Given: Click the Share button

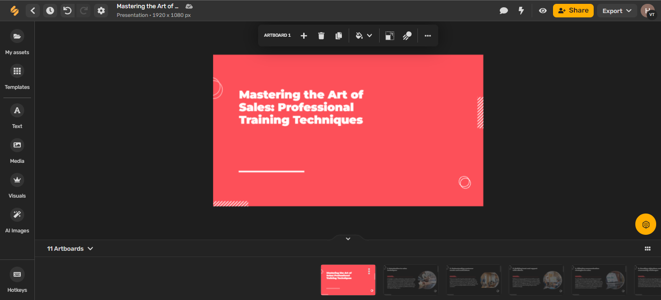Looking at the screenshot, I should coord(573,10).
